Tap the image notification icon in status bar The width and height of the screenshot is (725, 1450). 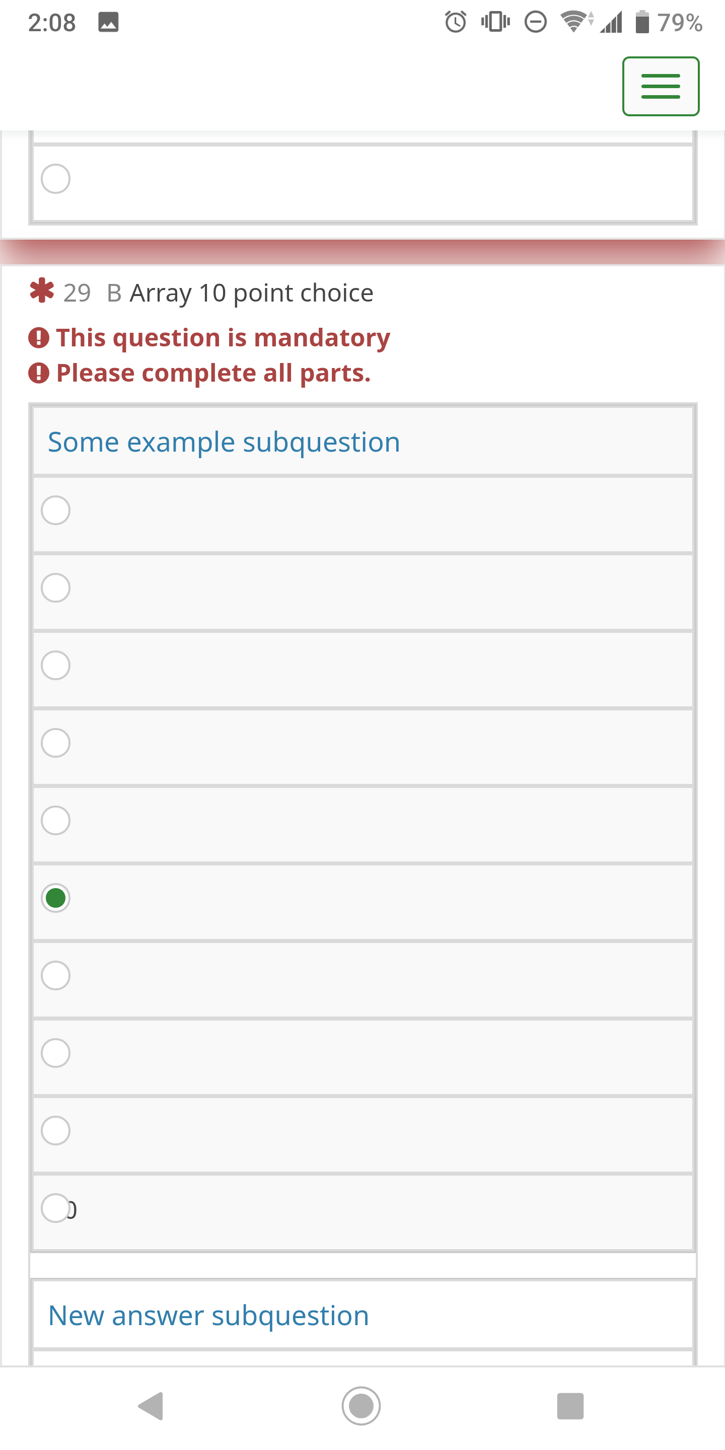coord(108,23)
